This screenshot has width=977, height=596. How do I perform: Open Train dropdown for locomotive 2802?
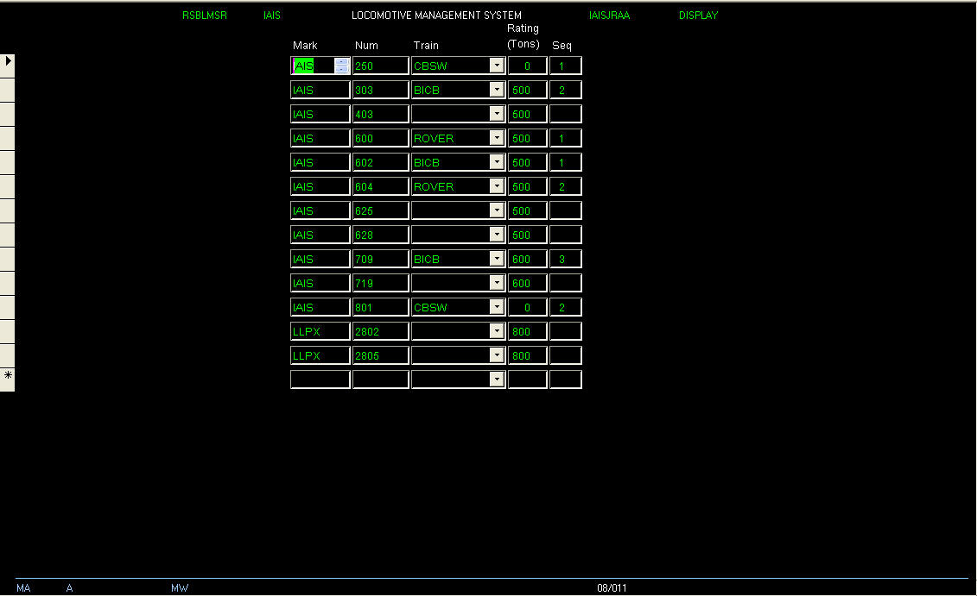(x=497, y=331)
